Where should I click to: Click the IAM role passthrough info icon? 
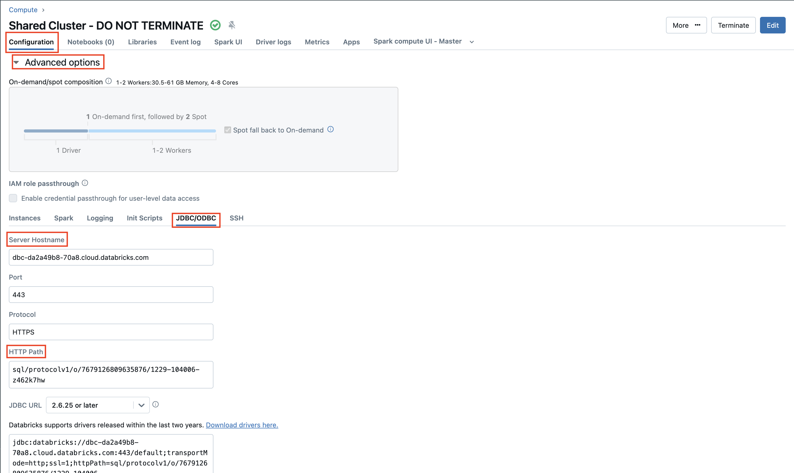pos(85,183)
